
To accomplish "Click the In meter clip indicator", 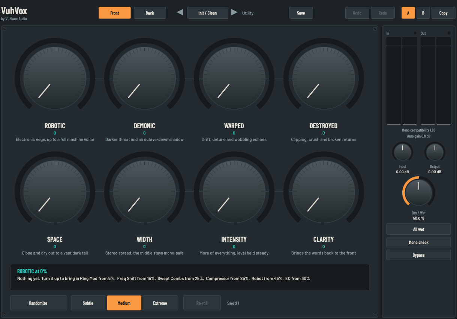I will tap(415, 33).
